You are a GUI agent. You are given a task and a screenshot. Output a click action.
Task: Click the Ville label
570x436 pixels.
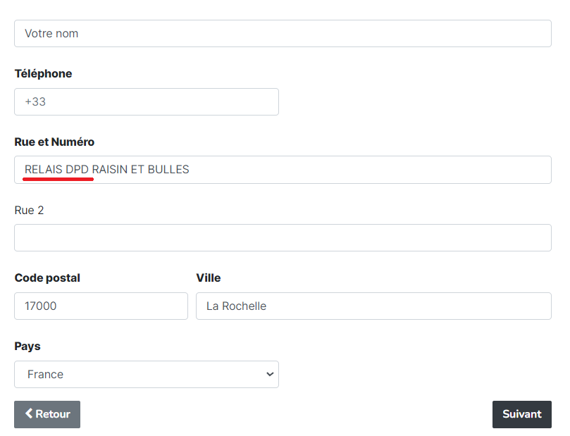pyautogui.click(x=209, y=278)
